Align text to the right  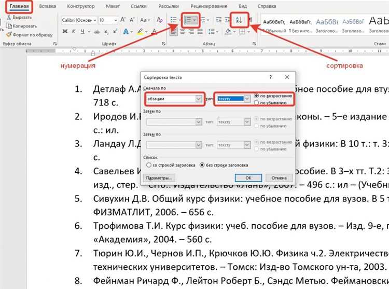point(191,32)
